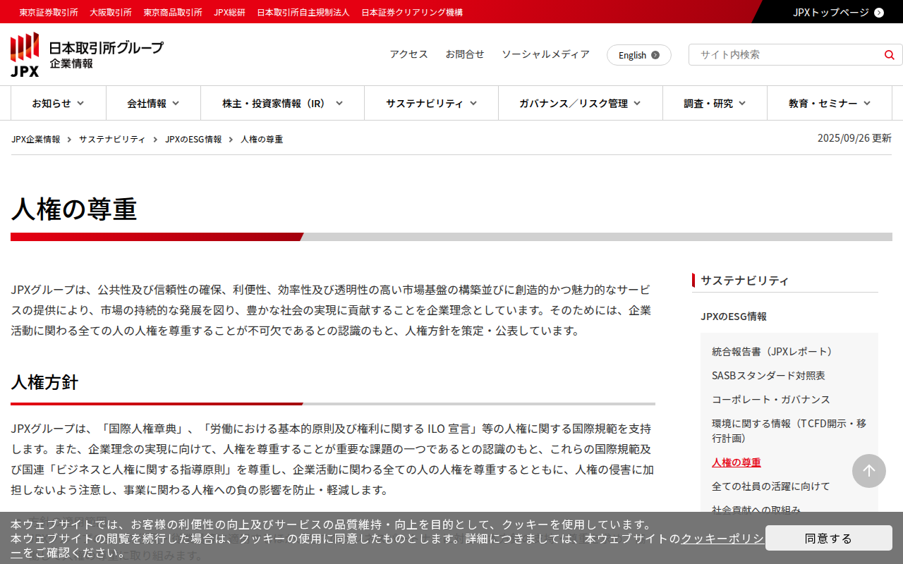
Task: Open the 日本取引所自主規制法人 link
Action: (x=303, y=12)
